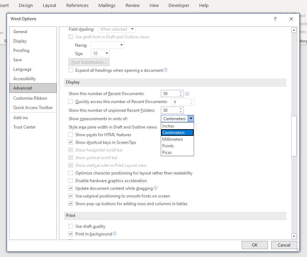Close the Word Options dialog
The width and height of the screenshot is (307, 257).
pyautogui.click(x=291, y=19)
